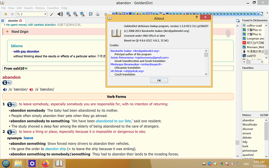Play the blue British pronunciation speaker
Viewport: 269px width, 168px height.
point(5,89)
